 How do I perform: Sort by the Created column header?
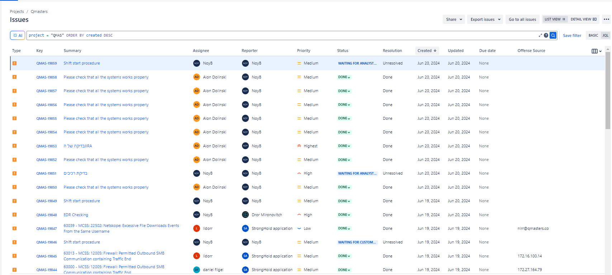[x=427, y=51]
